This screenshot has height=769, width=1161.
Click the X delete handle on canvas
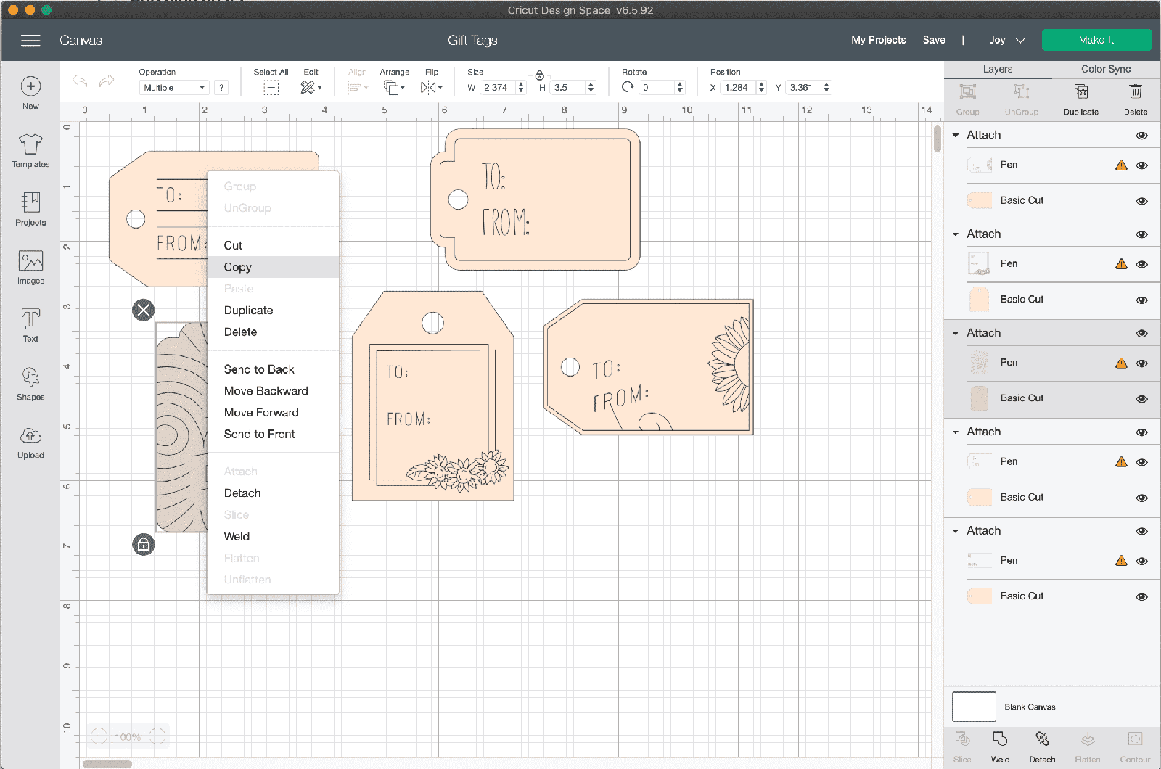pos(144,311)
